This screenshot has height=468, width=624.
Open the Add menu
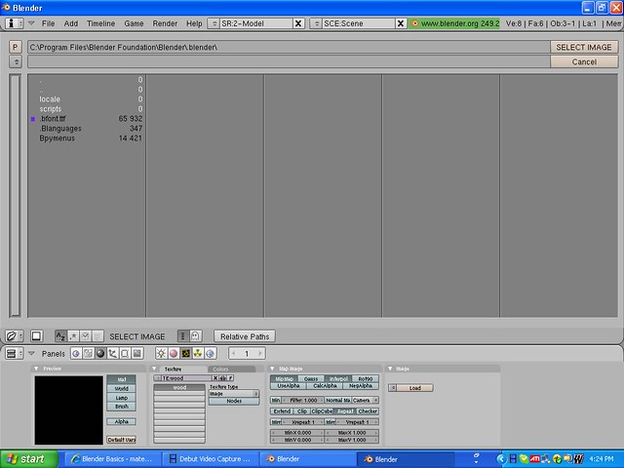coord(71,23)
